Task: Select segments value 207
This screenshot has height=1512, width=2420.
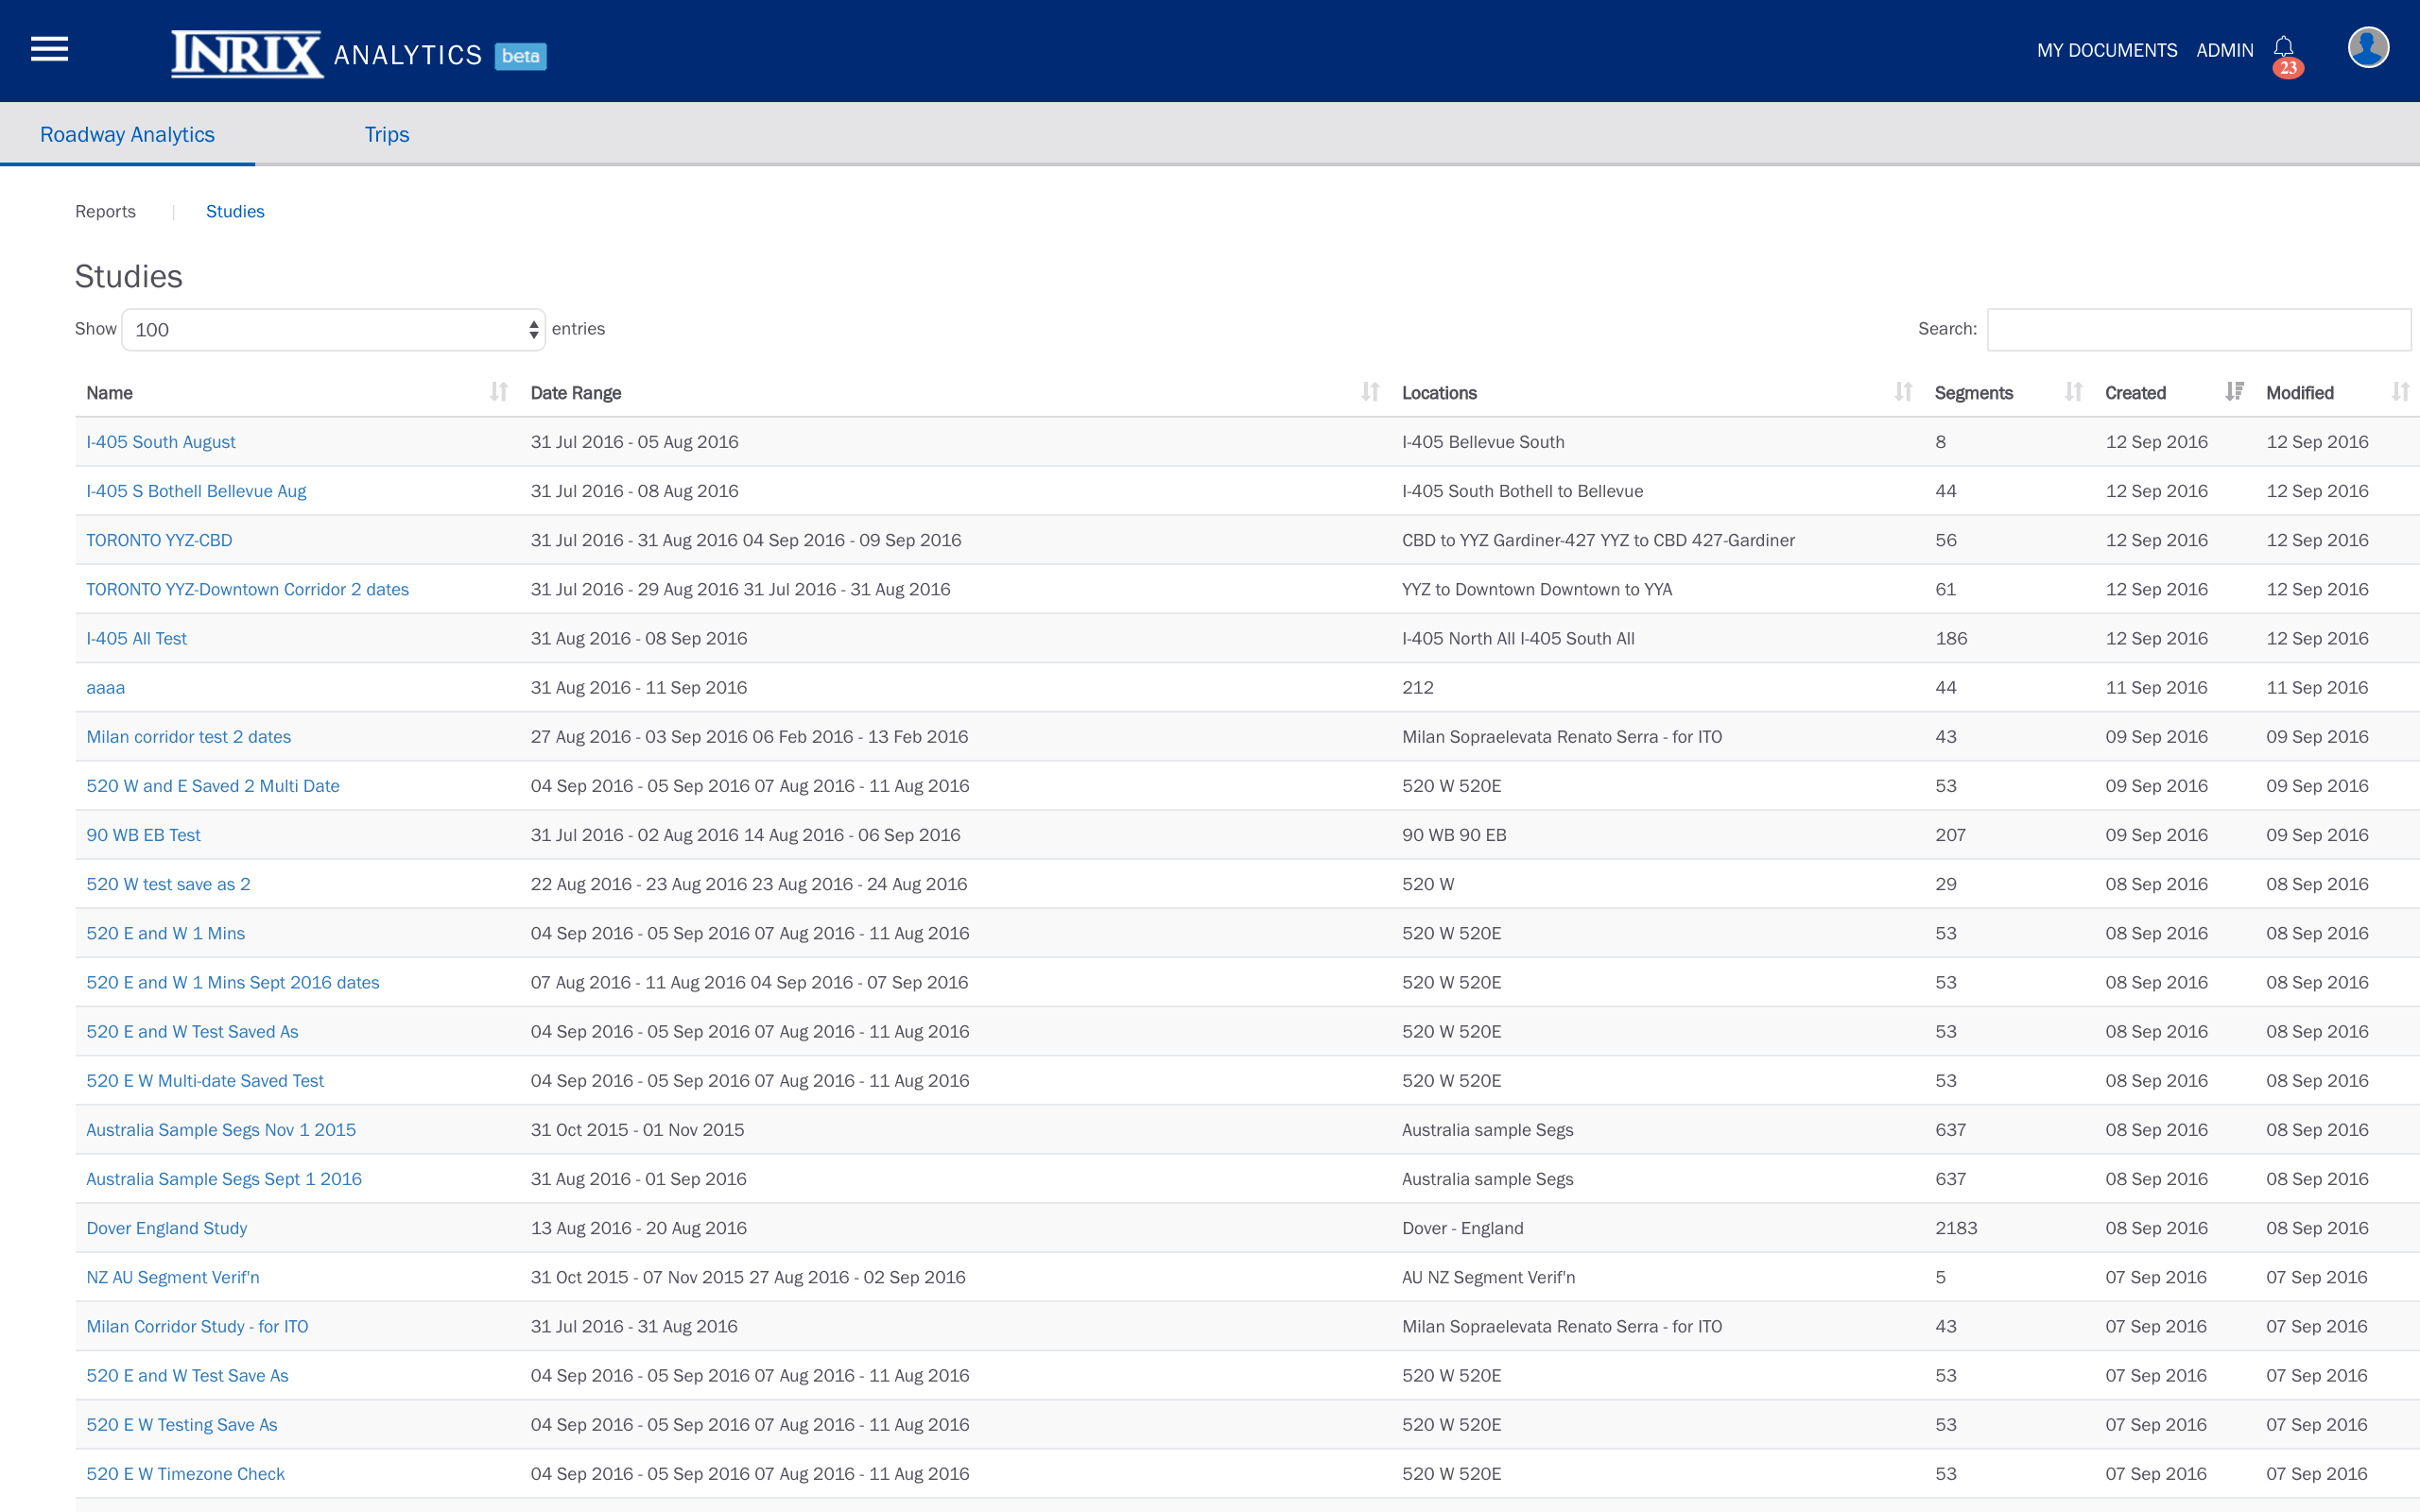Action: tap(1950, 835)
